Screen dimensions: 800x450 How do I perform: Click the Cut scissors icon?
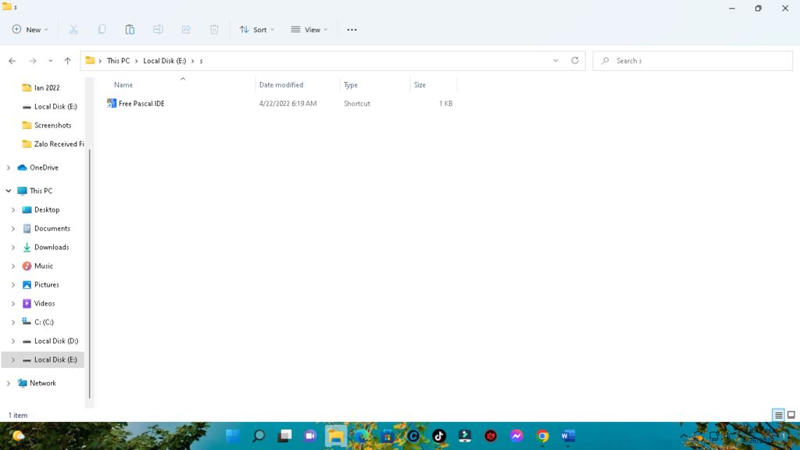click(74, 30)
